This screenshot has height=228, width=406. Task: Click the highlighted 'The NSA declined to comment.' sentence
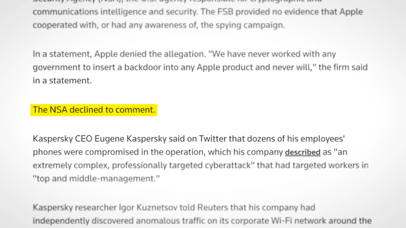[x=94, y=110]
